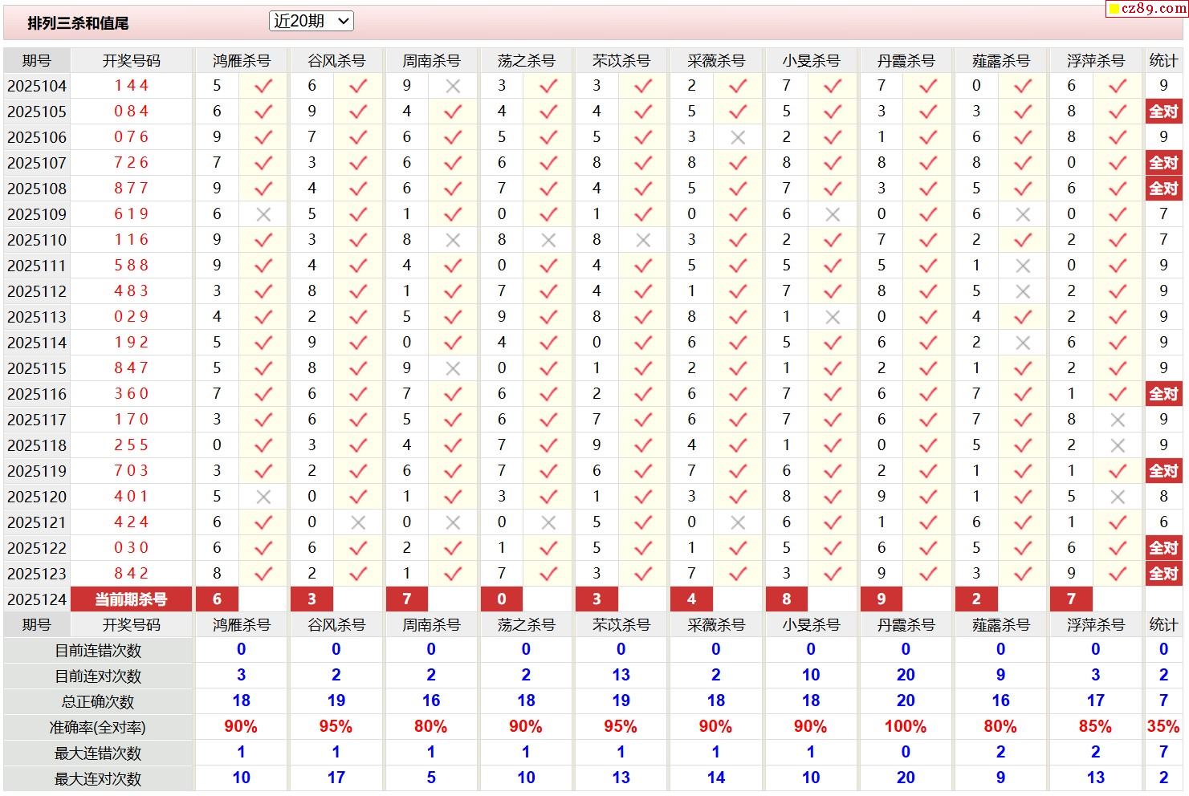Click the check mark for 浮萍 in row 2025112

[1118, 291]
